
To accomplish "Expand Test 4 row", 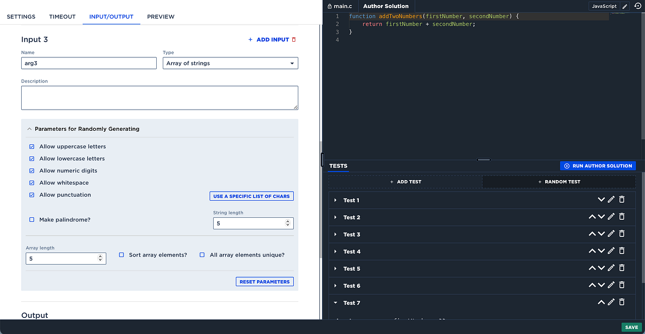I will coord(335,252).
